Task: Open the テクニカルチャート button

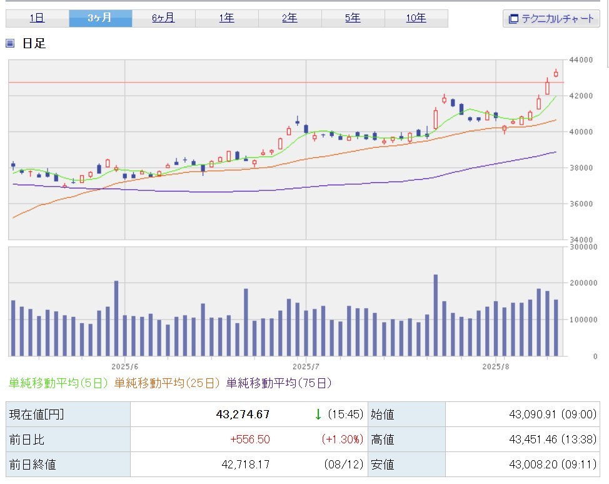Action: (551, 19)
